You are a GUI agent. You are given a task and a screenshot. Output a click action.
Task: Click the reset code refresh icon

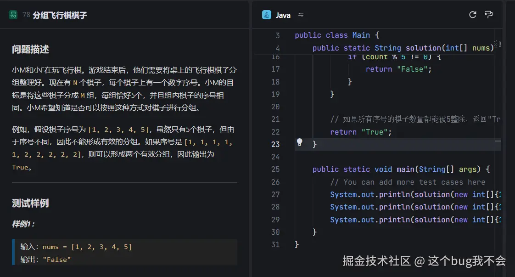click(472, 15)
